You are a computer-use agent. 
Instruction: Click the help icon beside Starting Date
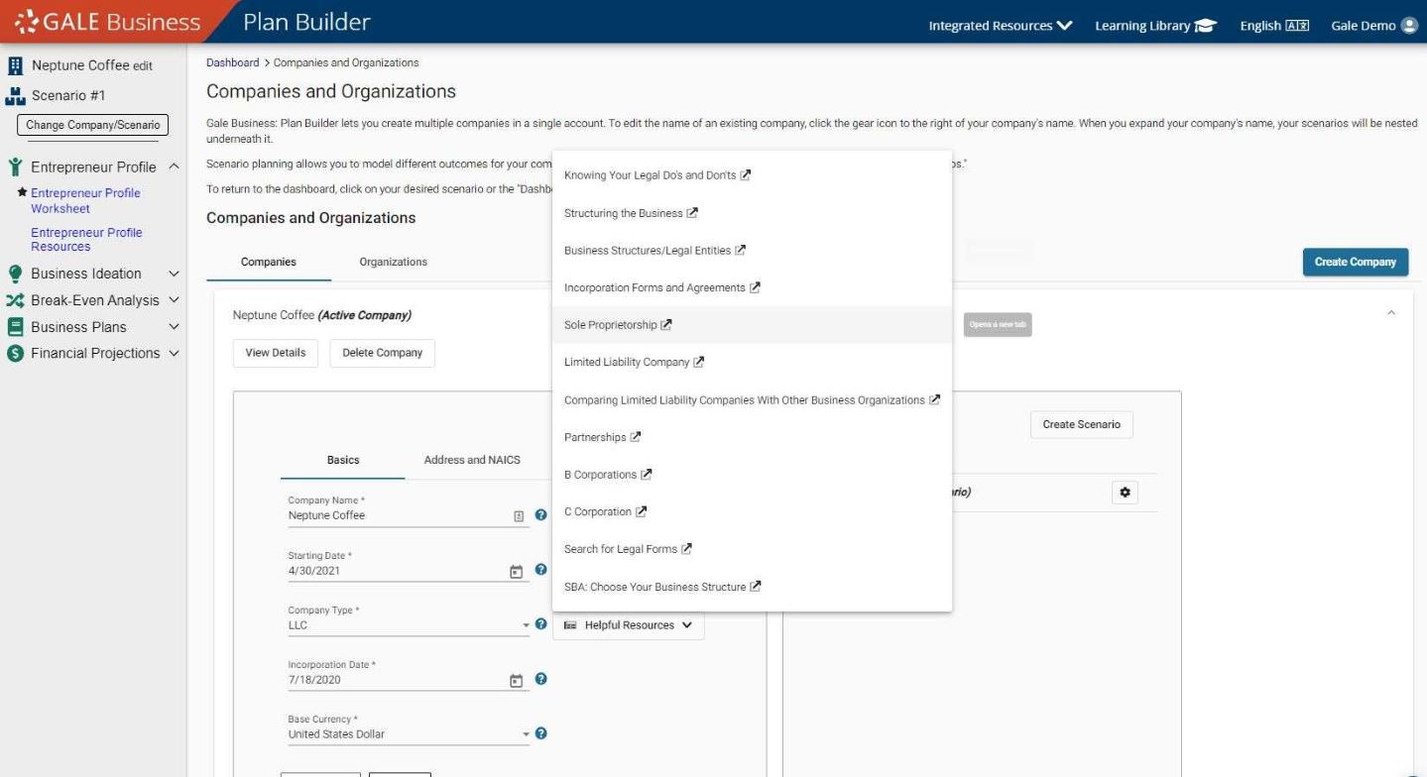point(541,570)
